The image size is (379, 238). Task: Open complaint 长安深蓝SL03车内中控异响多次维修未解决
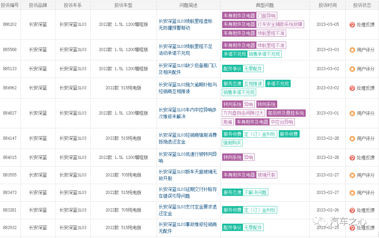click(x=188, y=113)
